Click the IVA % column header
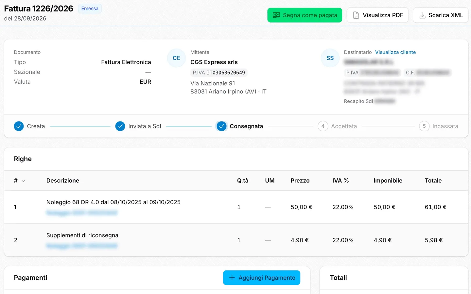This screenshot has width=471, height=294. 340,181
